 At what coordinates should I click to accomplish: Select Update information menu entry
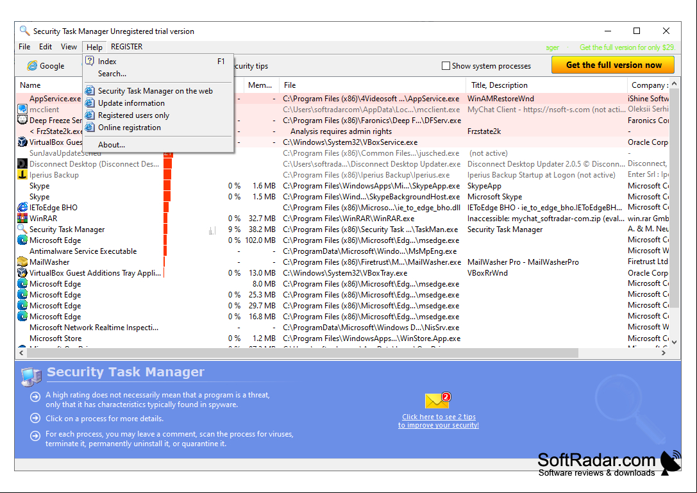(158, 103)
